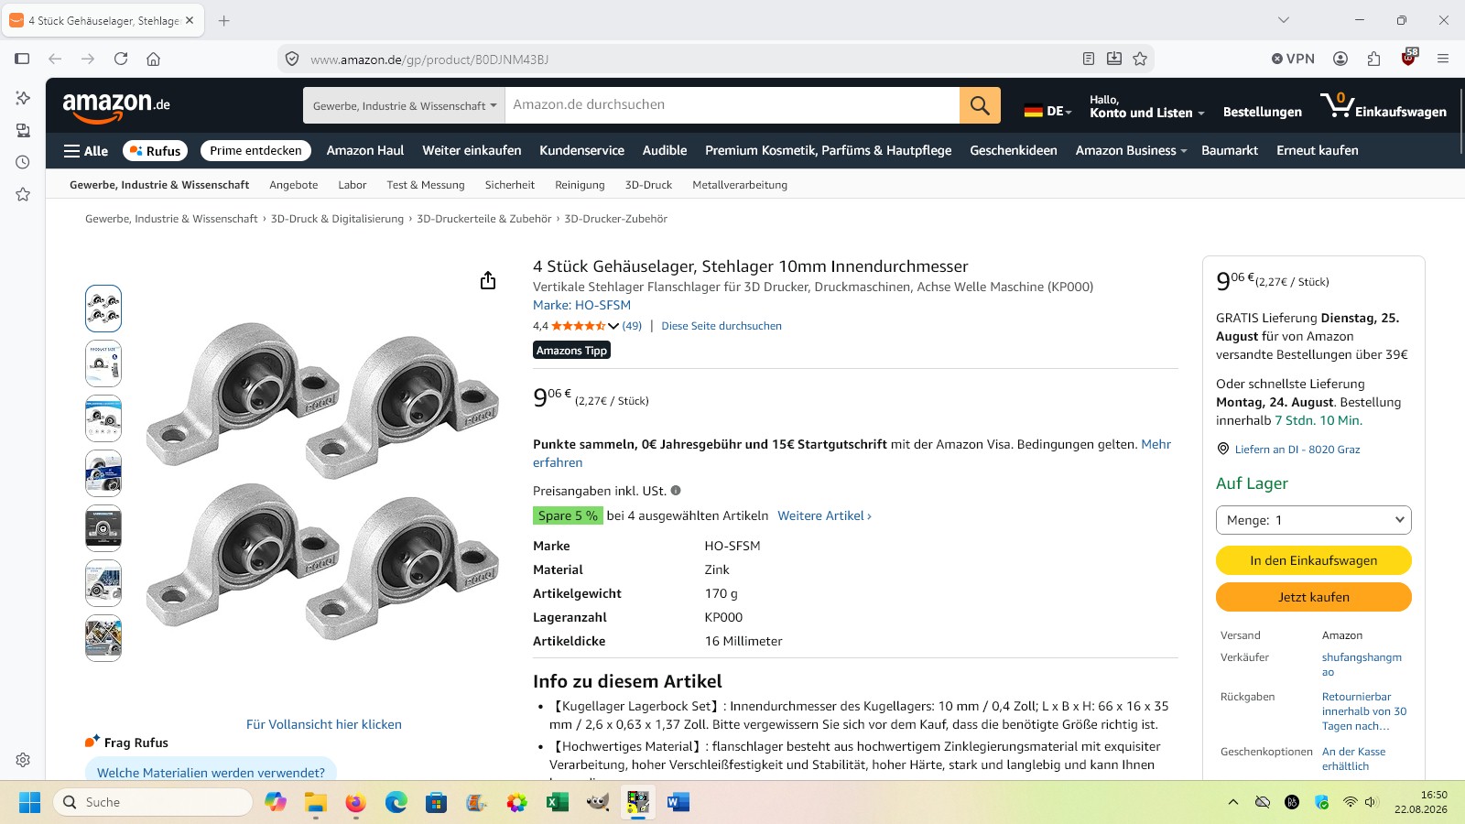This screenshot has height=824, width=1465.
Task: Click the (49) reviews count link
Action: tap(632, 326)
